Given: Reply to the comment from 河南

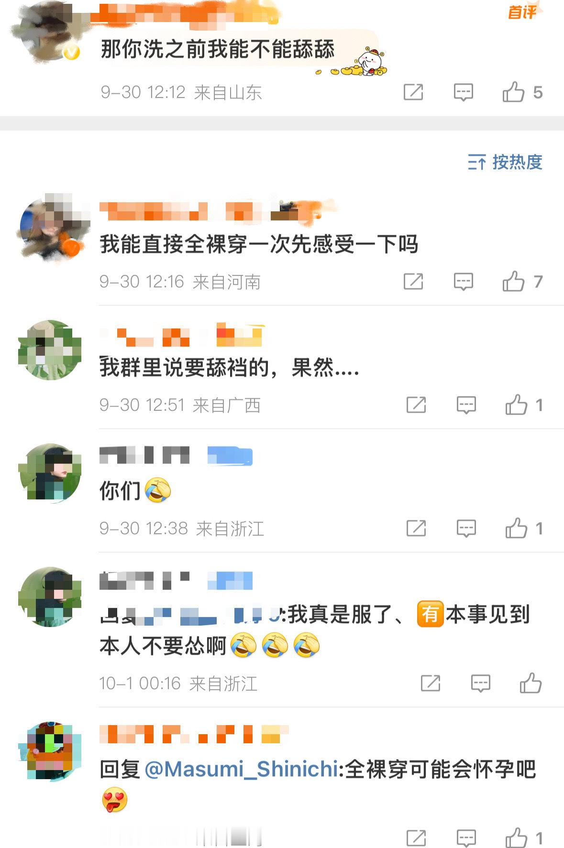Looking at the screenshot, I should click(x=463, y=282).
